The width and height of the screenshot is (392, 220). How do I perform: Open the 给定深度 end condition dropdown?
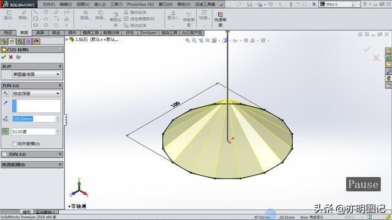(36, 94)
